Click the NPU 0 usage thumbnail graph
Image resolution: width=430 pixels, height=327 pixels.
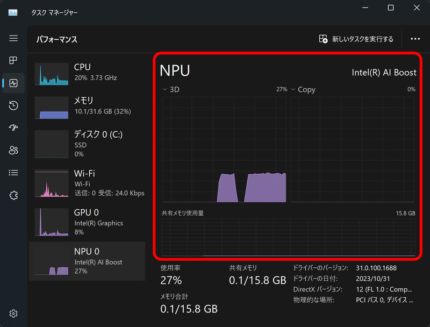52,262
